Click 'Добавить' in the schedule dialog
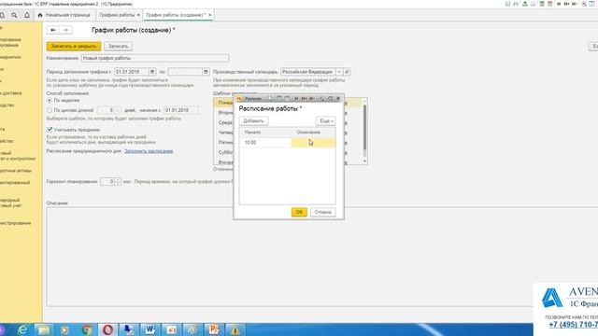598x336 pixels. 253,120
